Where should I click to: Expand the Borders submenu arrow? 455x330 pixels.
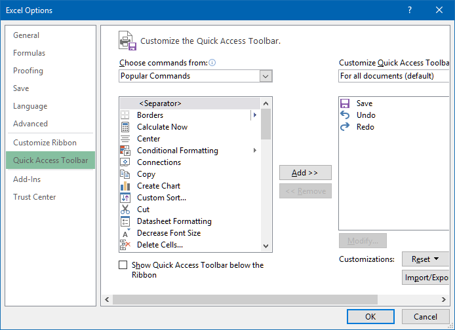click(x=255, y=115)
